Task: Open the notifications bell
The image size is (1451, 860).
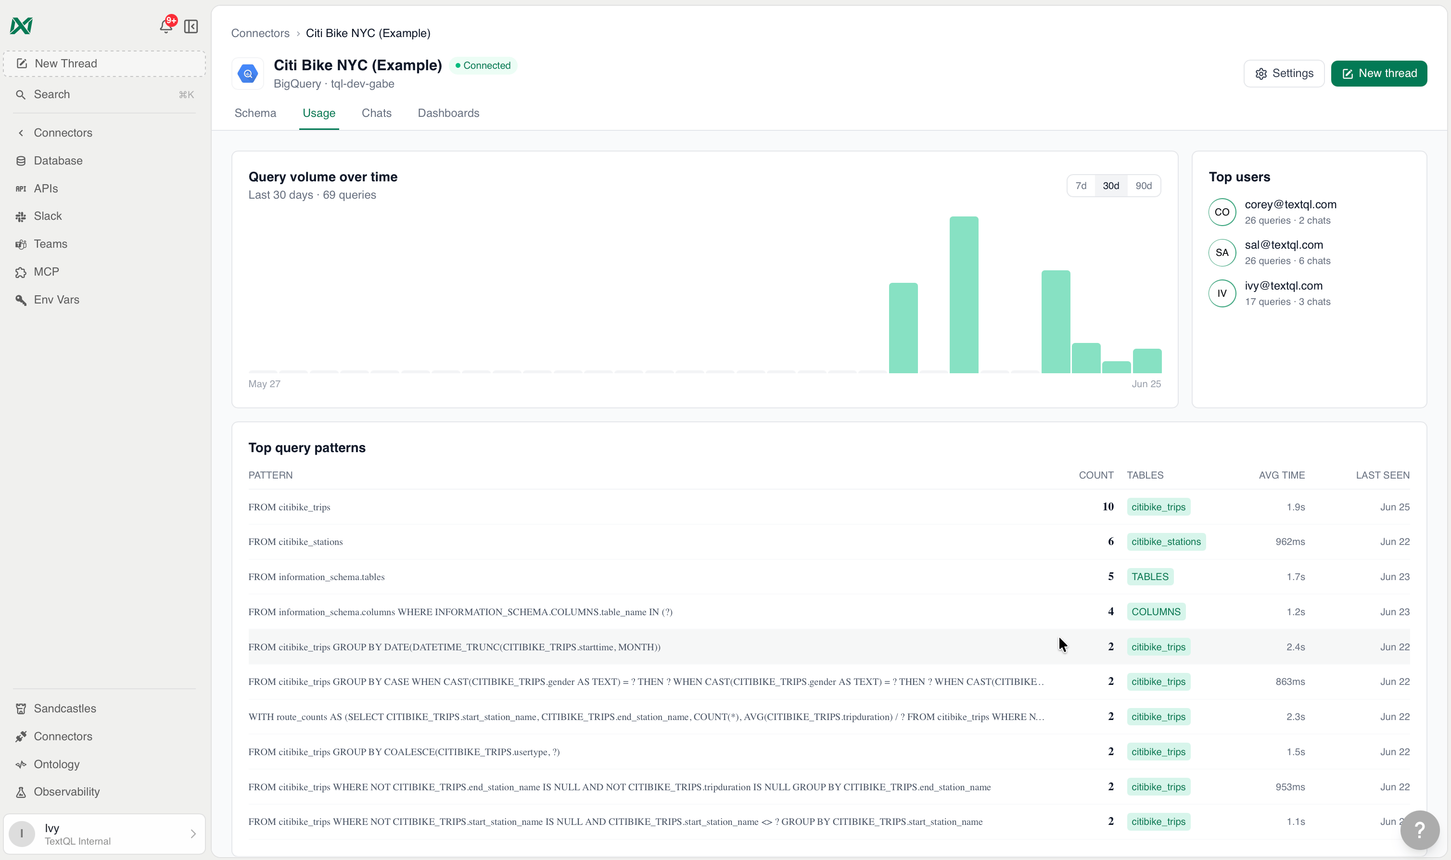Action: (165, 25)
